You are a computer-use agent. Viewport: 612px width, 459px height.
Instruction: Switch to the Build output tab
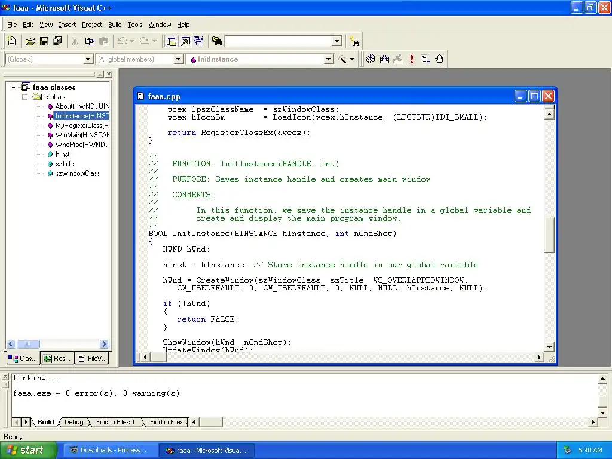[x=45, y=422]
